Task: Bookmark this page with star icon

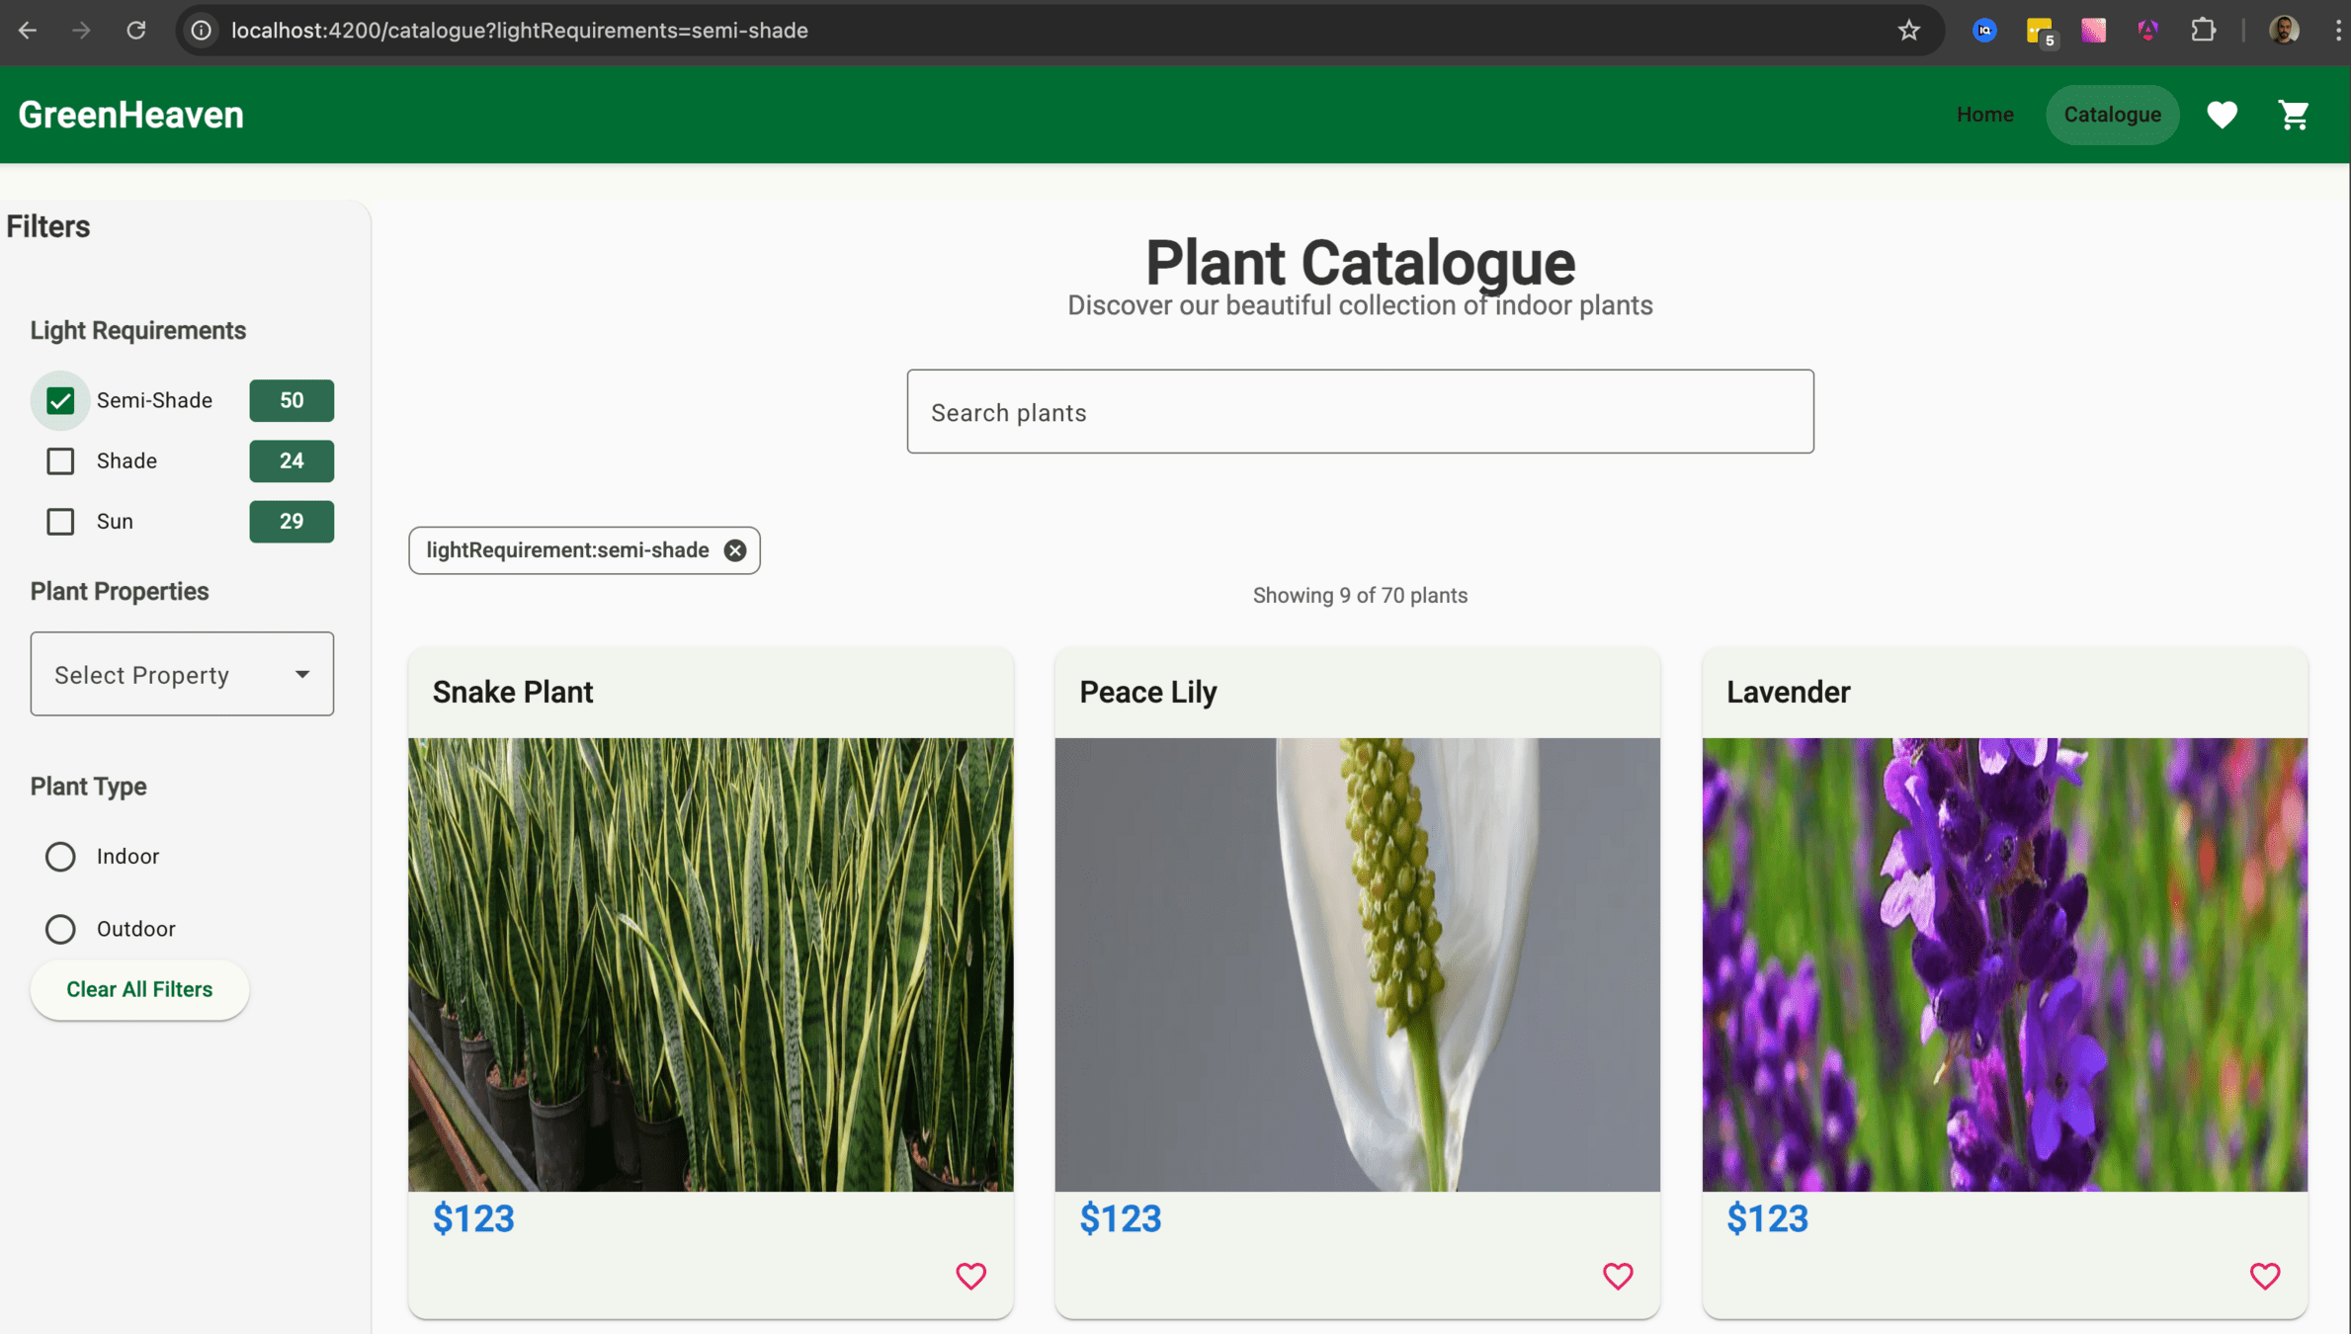Action: coord(1908,31)
